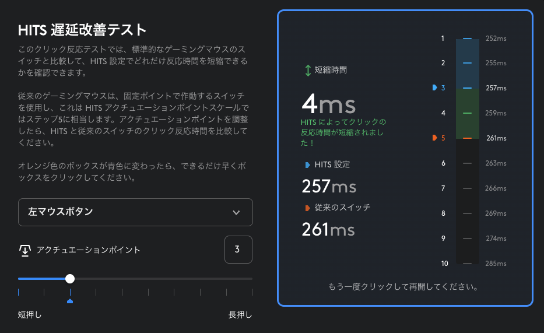
Task: Open the 左マウスボタン dropdown
Action: click(x=135, y=212)
